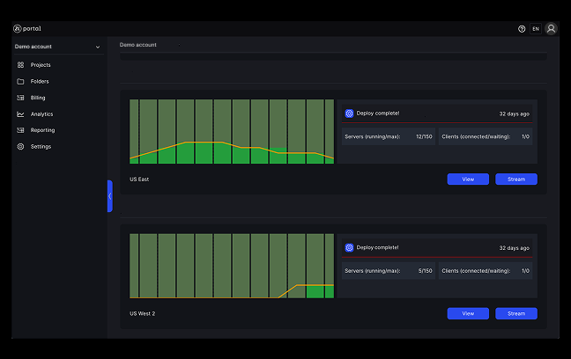Viewport: 571px width, 359px height.
Task: Go to Folders in the sidebar
Action: [40, 82]
